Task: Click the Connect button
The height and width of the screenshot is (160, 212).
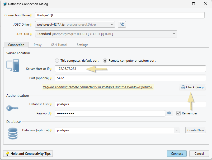Action: pos(176,153)
